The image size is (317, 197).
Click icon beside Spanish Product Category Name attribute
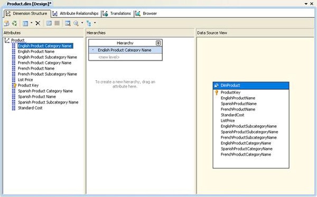point(14,91)
